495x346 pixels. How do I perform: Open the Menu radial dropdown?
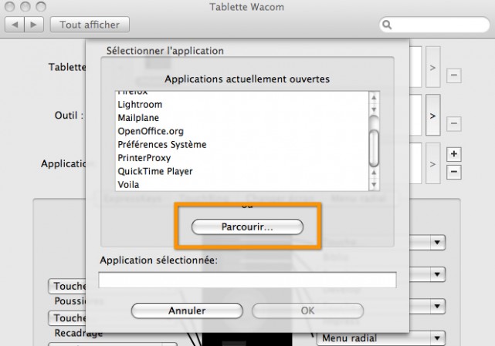coord(381,338)
